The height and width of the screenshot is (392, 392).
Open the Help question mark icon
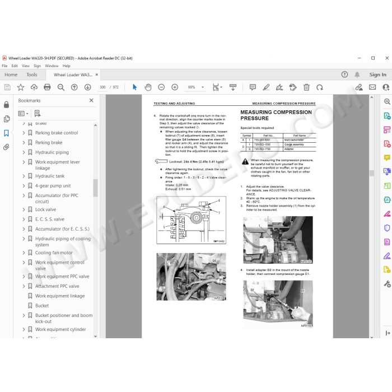point(344,74)
